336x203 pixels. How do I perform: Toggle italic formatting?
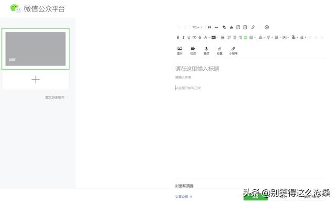pyautogui.click(x=183, y=37)
